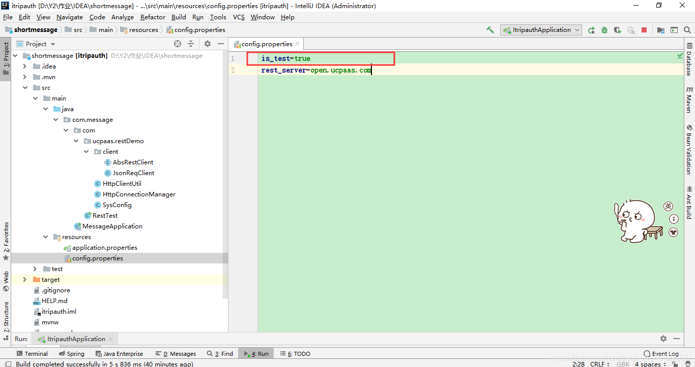Run with coverage shield icon
Image resolution: width=695 pixels, height=367 pixels.
pos(618,30)
